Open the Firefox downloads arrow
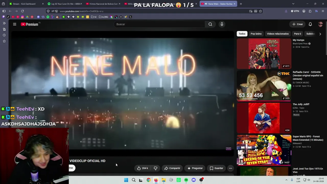The image size is (327, 184). 286,11
